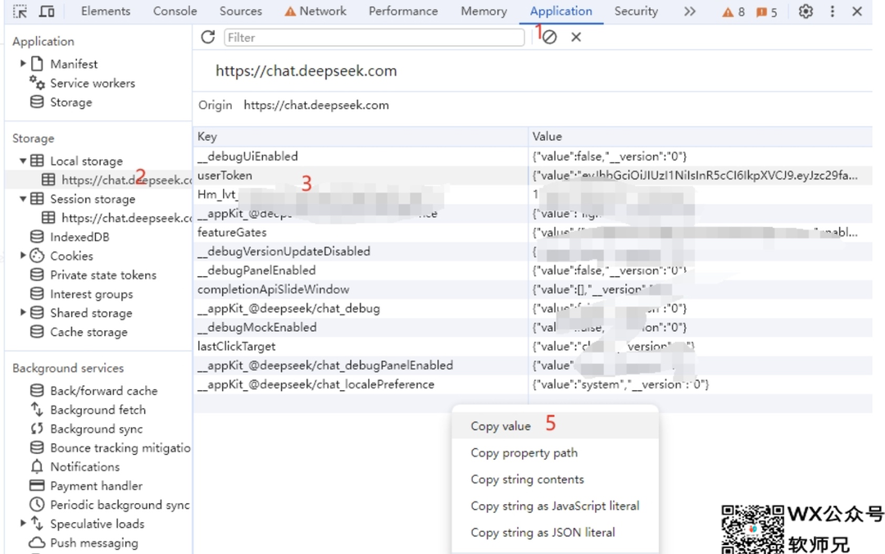This screenshot has height=554, width=885.
Task: Expand the Manifest tree item
Action: click(x=23, y=63)
